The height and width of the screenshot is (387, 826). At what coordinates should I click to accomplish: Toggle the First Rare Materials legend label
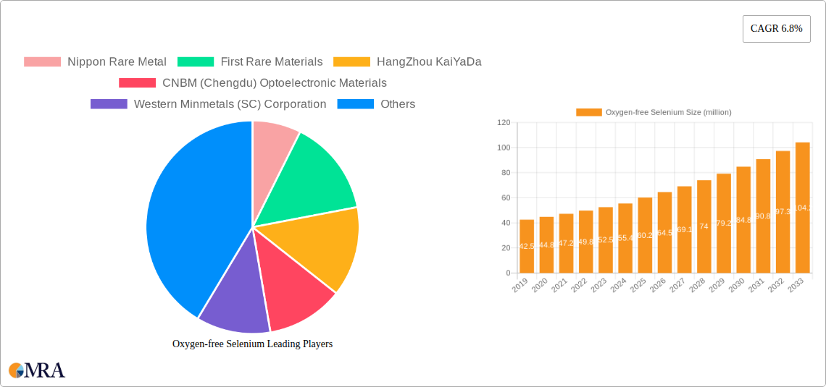coord(272,62)
